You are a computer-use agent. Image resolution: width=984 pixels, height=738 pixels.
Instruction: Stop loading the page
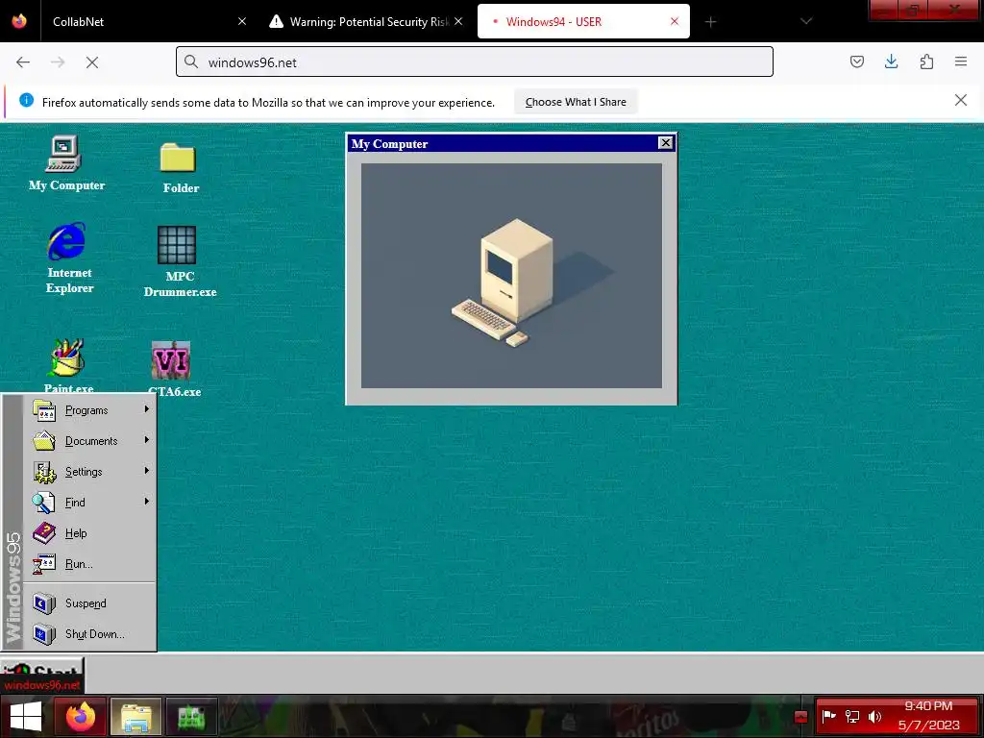92,62
